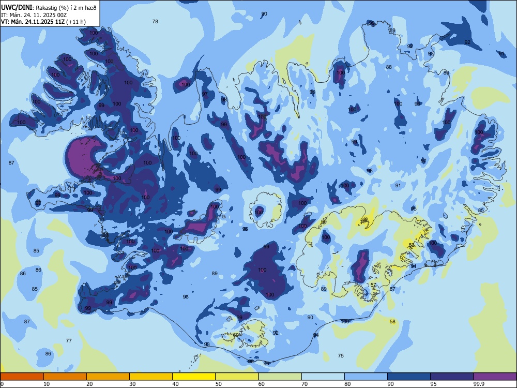Screen dimensions: 517x388
Task: Click the legend scale label 50
Action: (x=219, y=384)
